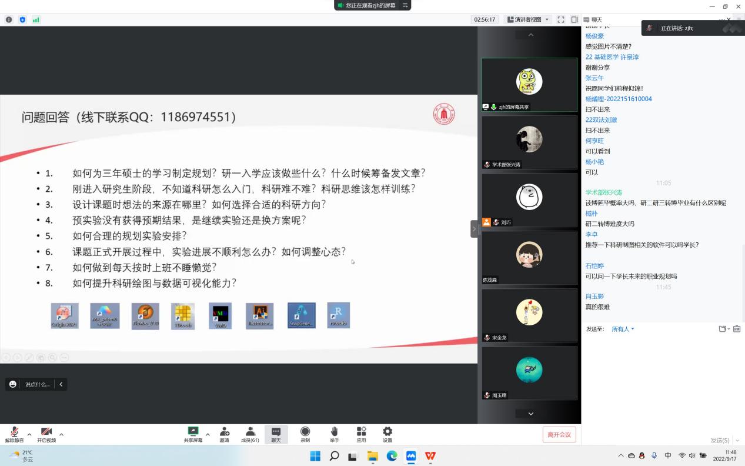Expand audio options arrow beside 解除静音
Screen dimensions: 745x466
tap(29, 434)
